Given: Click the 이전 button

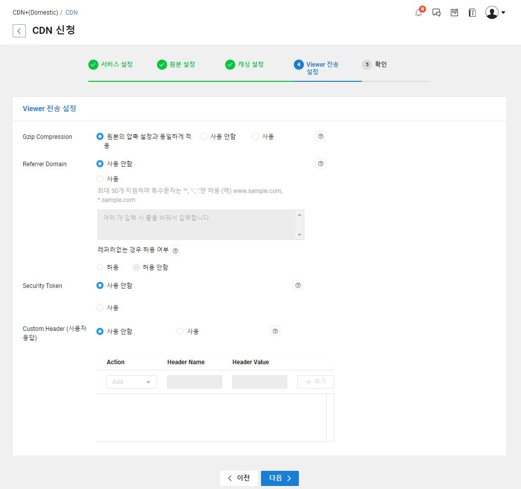Looking at the screenshot, I should 239,478.
